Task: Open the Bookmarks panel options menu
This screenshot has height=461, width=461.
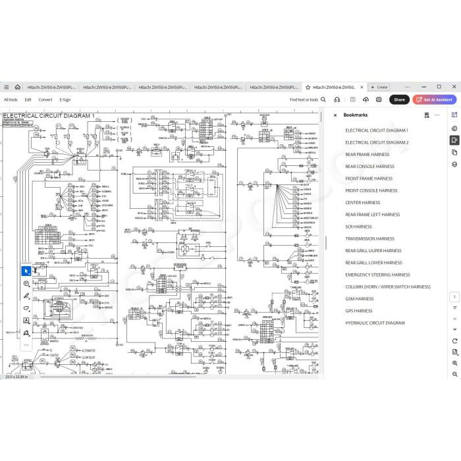Action: tap(437, 115)
